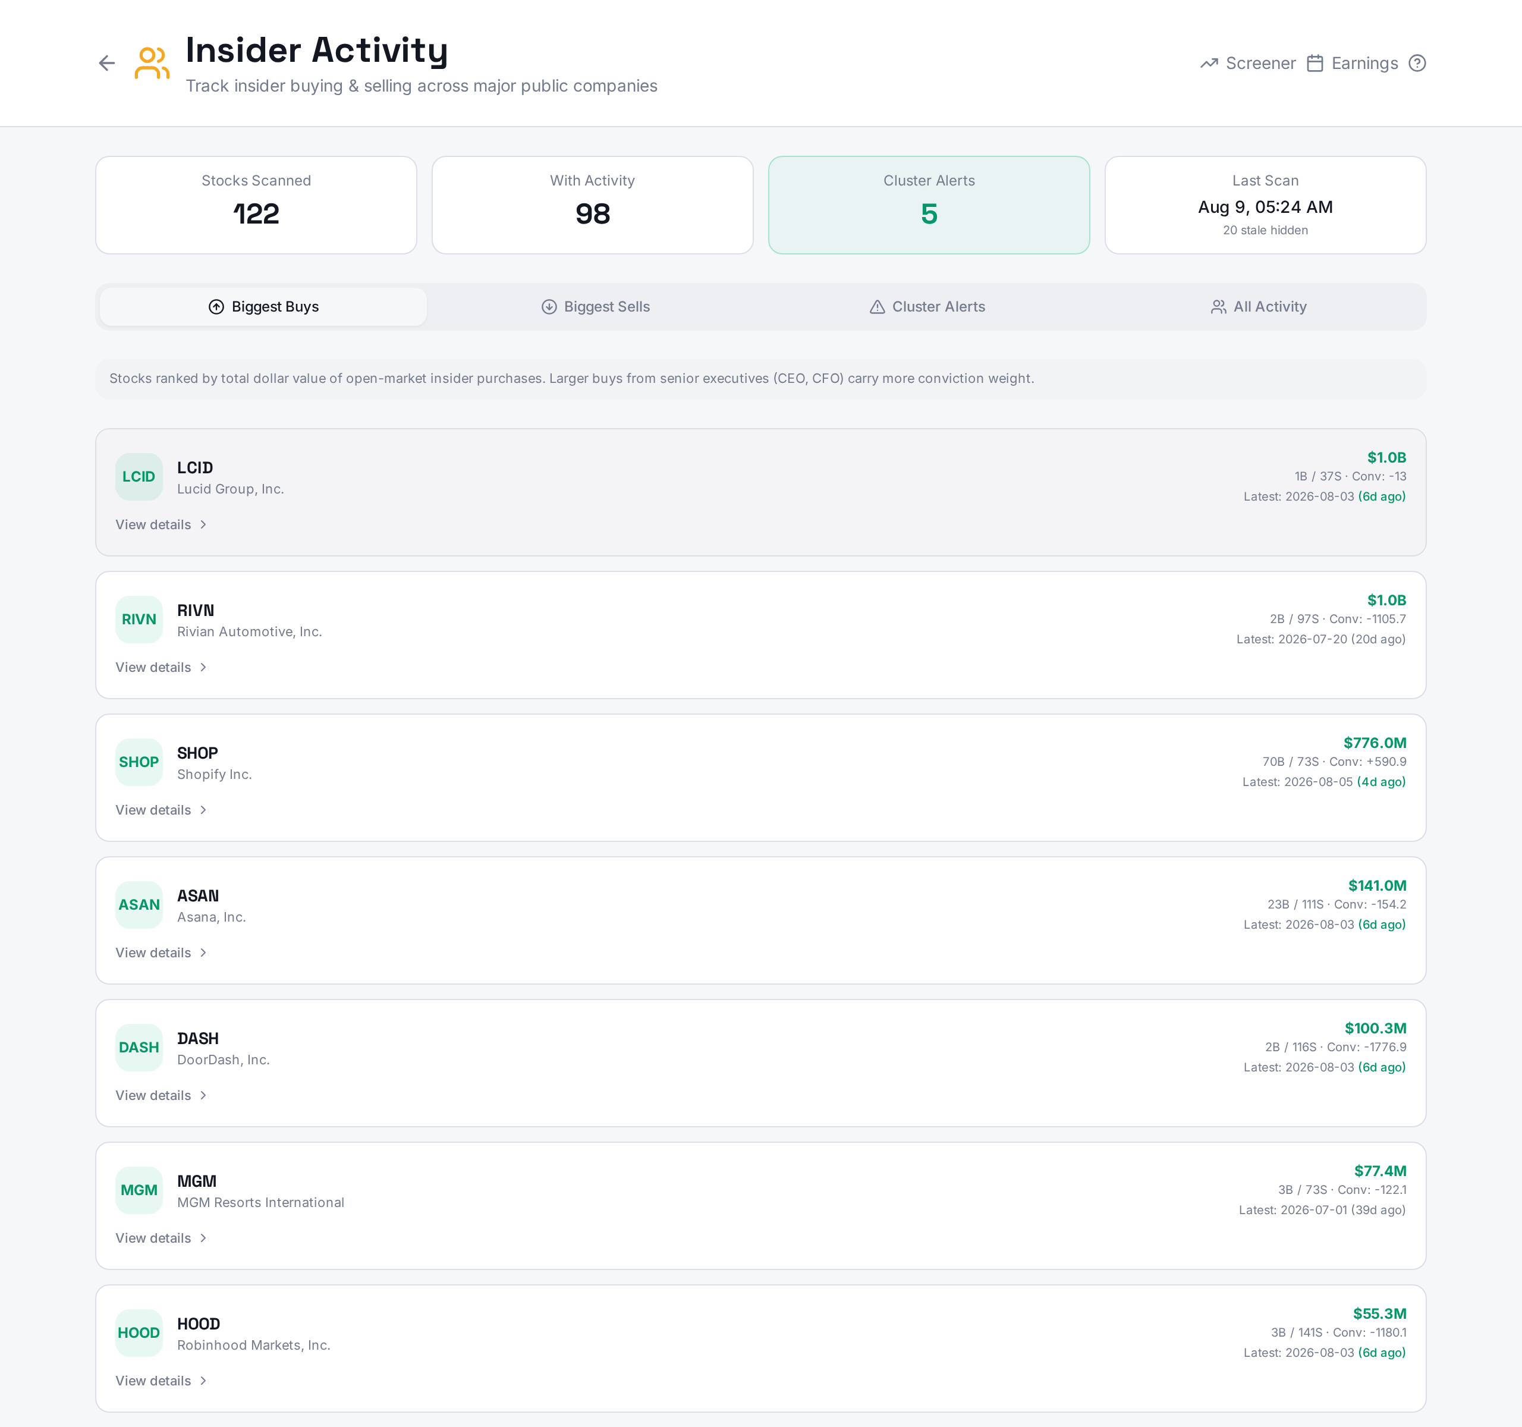Click Latest 2026-07-01 (39d ago) text
Viewport: 1522px width, 1427px height.
click(x=1322, y=1211)
